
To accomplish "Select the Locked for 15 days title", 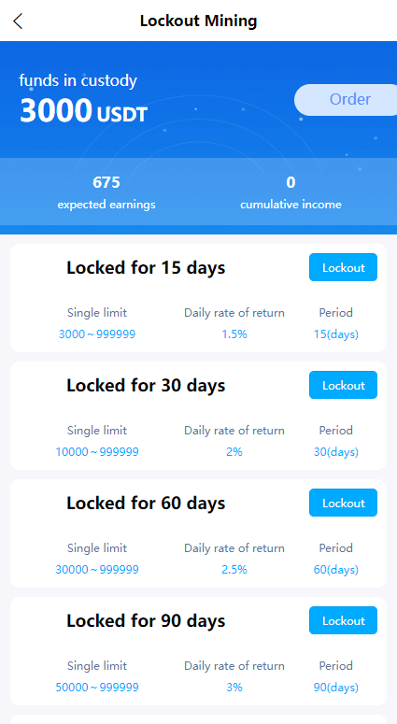I will (146, 268).
